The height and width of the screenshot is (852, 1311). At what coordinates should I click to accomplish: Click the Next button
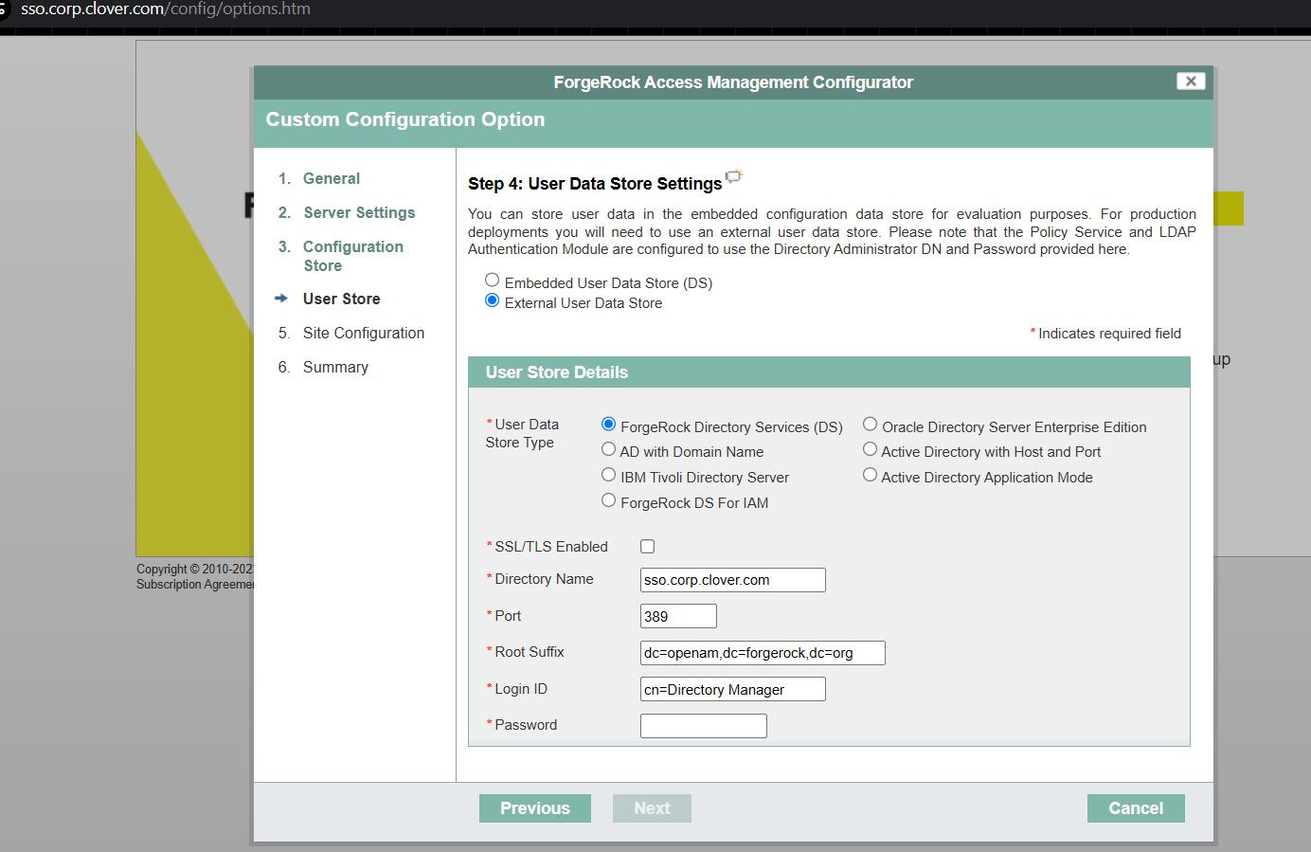652,808
